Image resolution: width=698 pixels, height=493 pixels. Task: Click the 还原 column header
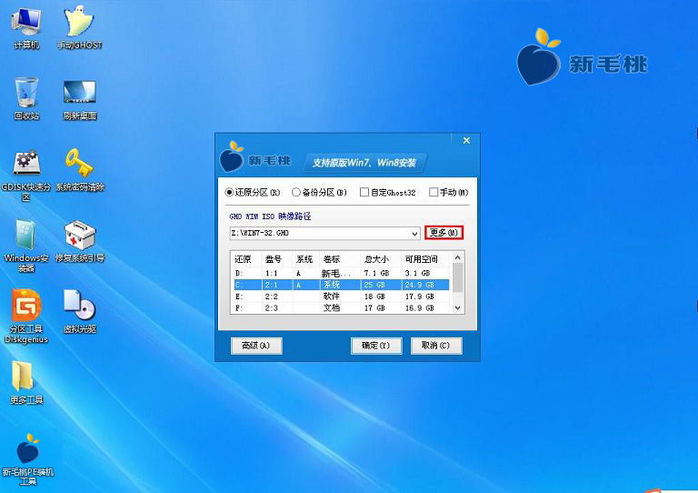245,259
